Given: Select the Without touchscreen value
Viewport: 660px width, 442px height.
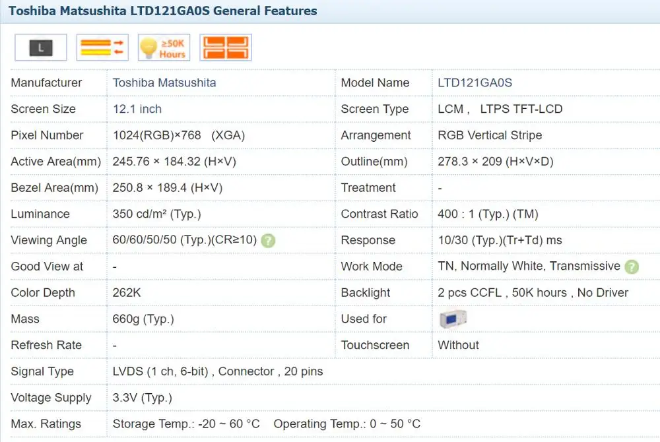Looking at the screenshot, I should [x=459, y=345].
